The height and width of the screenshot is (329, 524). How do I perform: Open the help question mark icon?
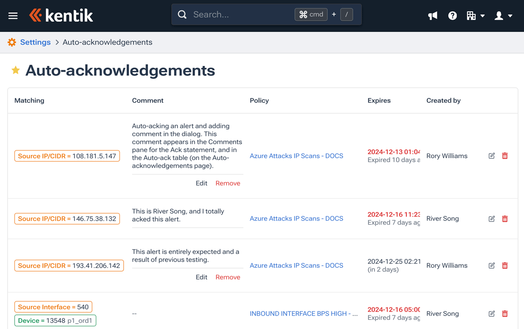click(x=452, y=16)
